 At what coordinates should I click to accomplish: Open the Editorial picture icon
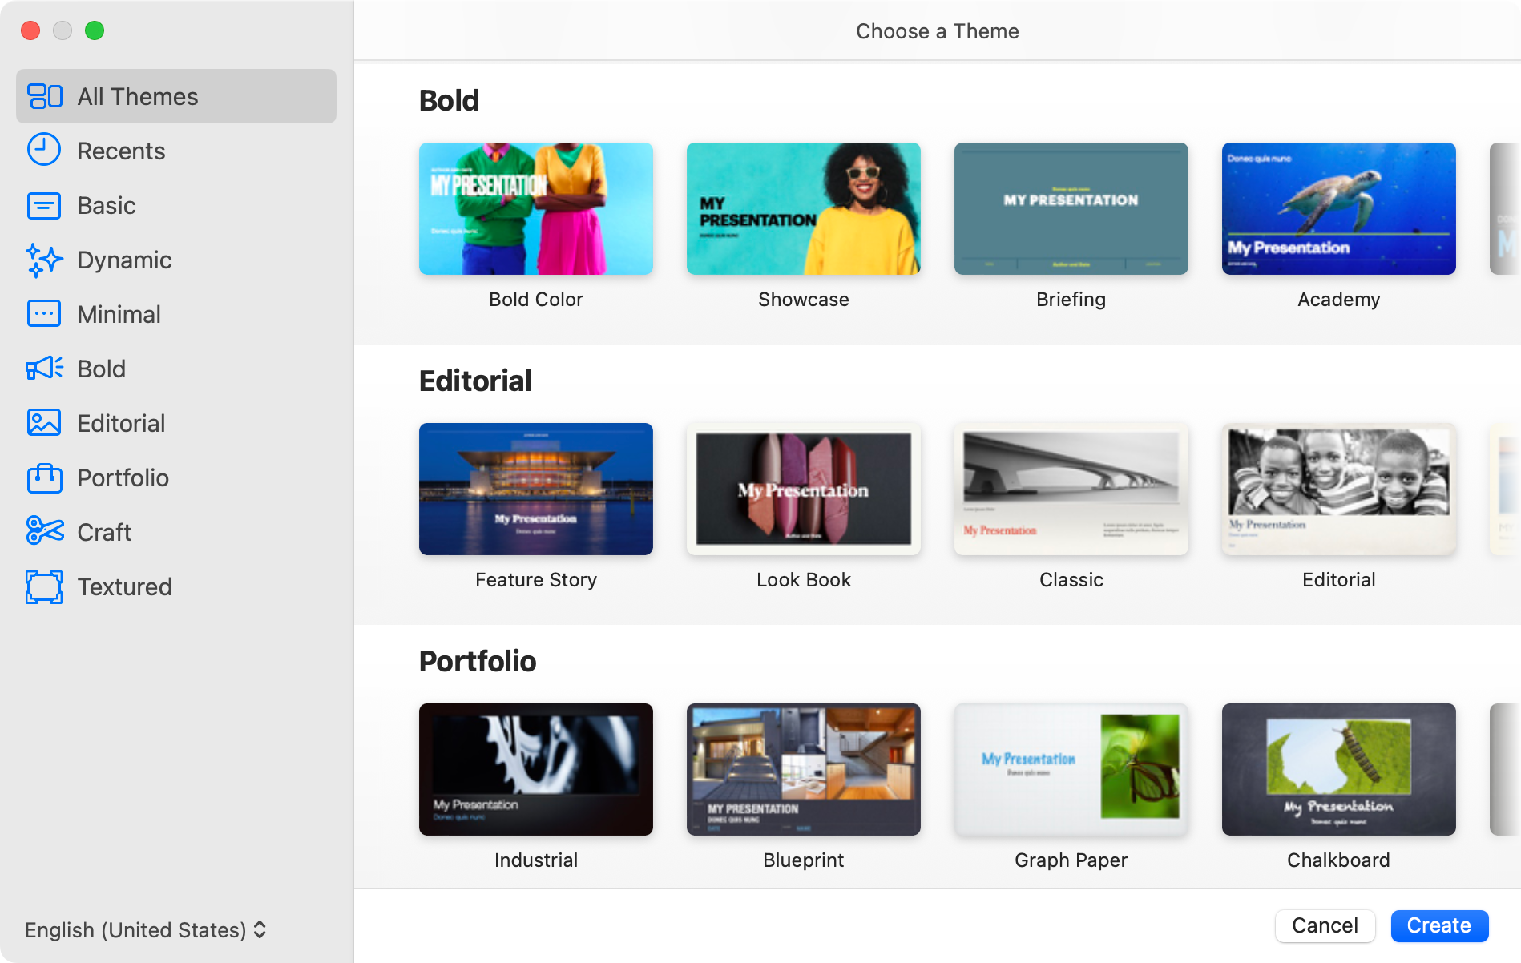[44, 423]
